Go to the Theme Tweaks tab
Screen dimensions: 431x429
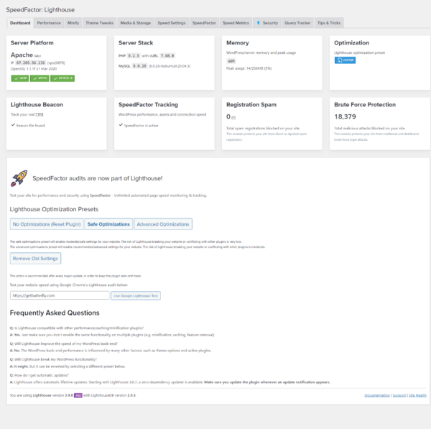pos(100,23)
